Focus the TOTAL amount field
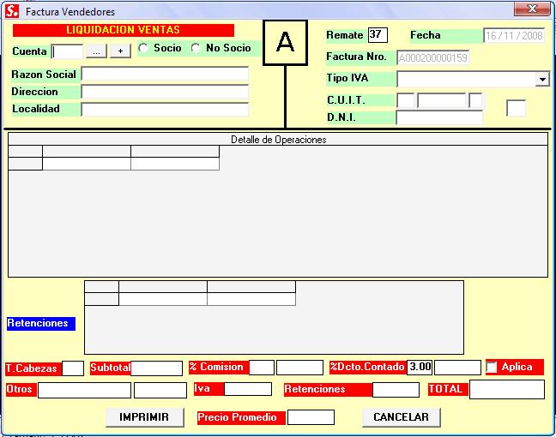The image size is (556, 437). point(506,389)
